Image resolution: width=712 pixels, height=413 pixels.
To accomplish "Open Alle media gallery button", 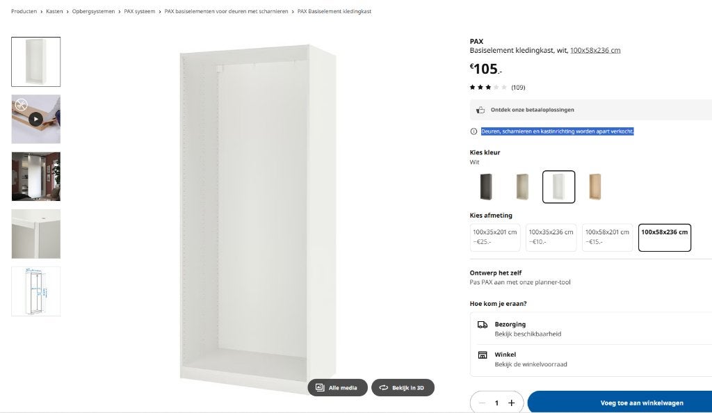I will [x=337, y=387].
